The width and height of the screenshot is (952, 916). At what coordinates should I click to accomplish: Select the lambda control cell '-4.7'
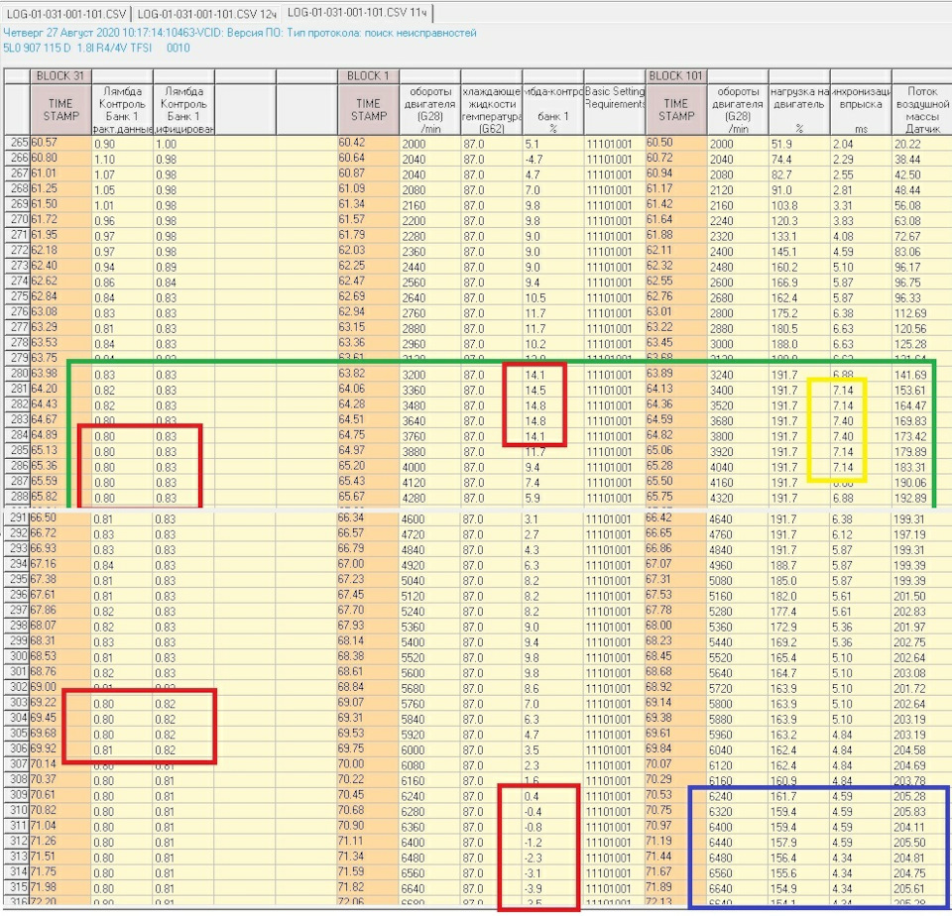tap(552, 159)
